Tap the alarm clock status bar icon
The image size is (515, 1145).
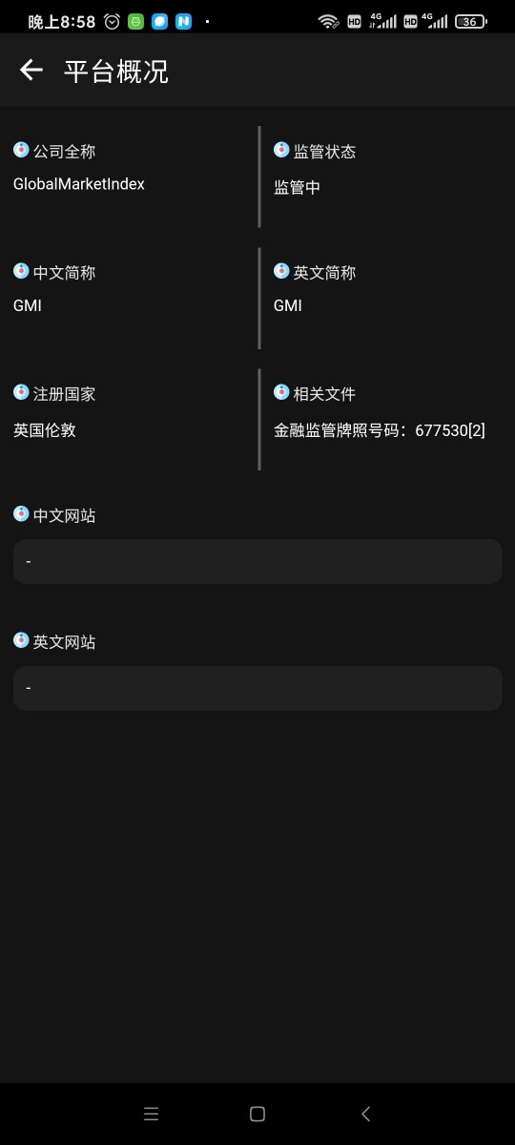[x=113, y=21]
